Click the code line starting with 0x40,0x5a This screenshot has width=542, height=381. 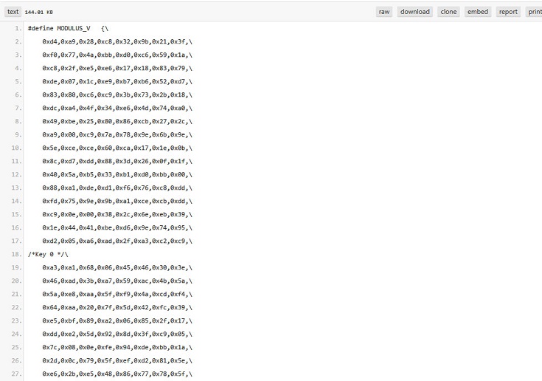(117, 175)
